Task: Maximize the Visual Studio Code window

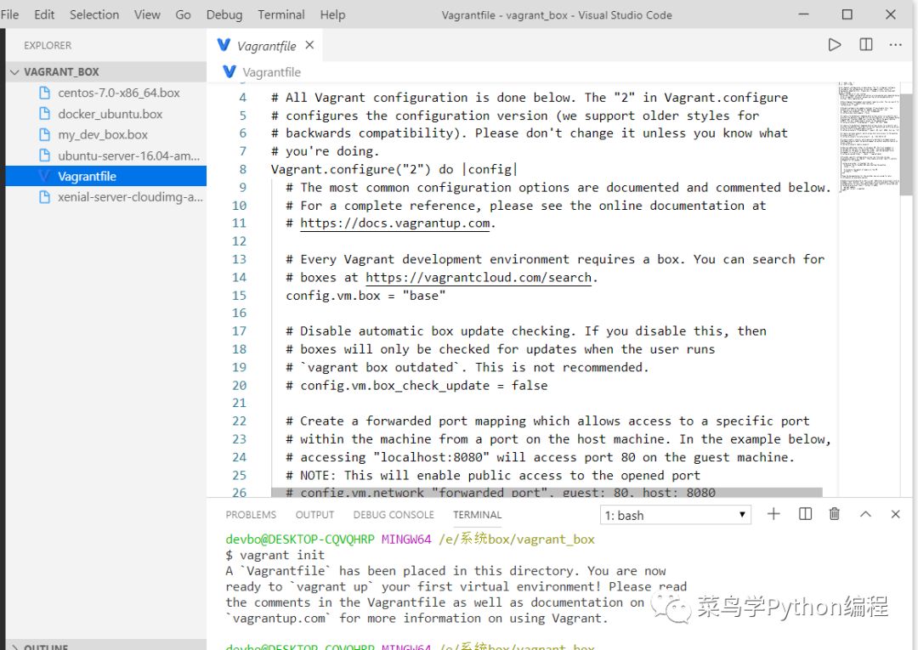Action: point(847,14)
